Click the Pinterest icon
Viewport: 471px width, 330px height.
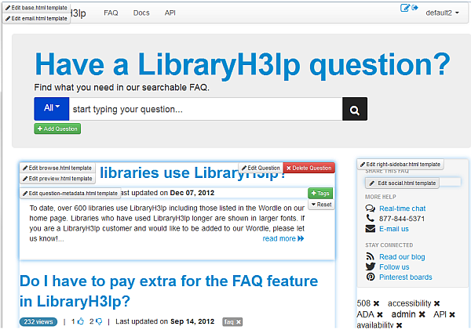click(x=371, y=277)
